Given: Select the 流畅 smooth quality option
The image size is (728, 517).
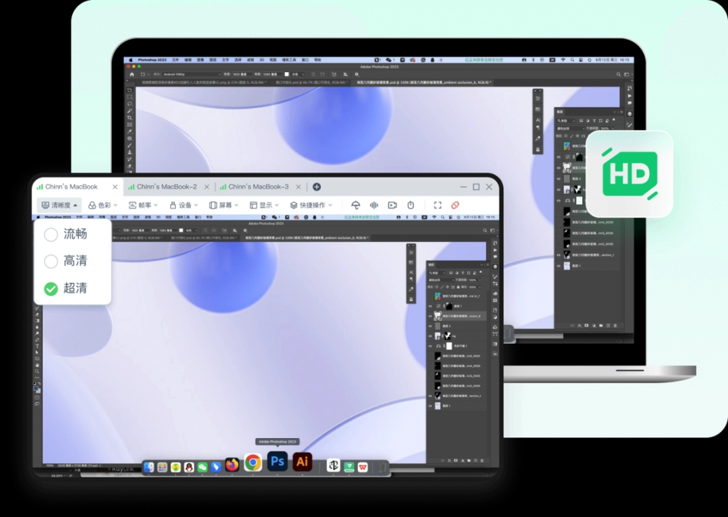Looking at the screenshot, I should pos(65,234).
